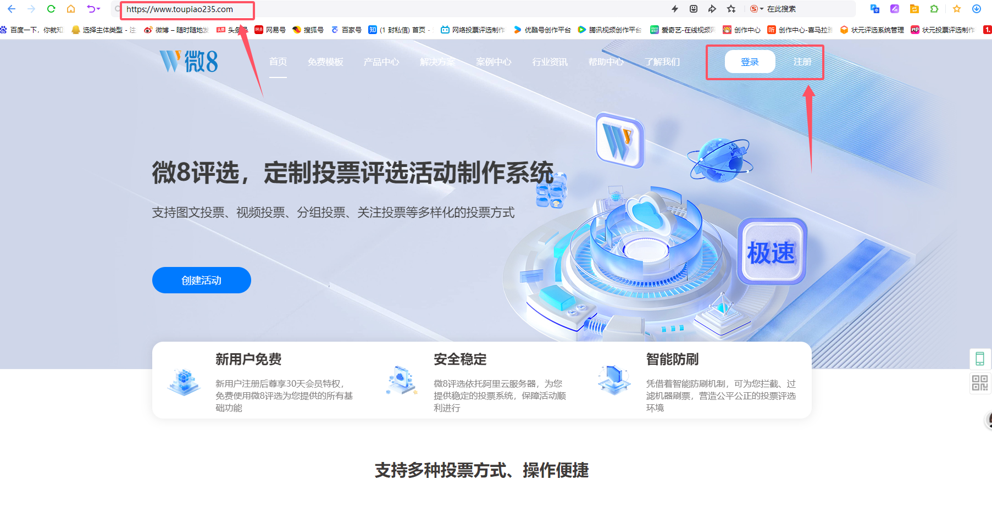Image resolution: width=992 pixels, height=518 pixels.
Task: Open the green puzzle extensions icon
Action: point(934,9)
